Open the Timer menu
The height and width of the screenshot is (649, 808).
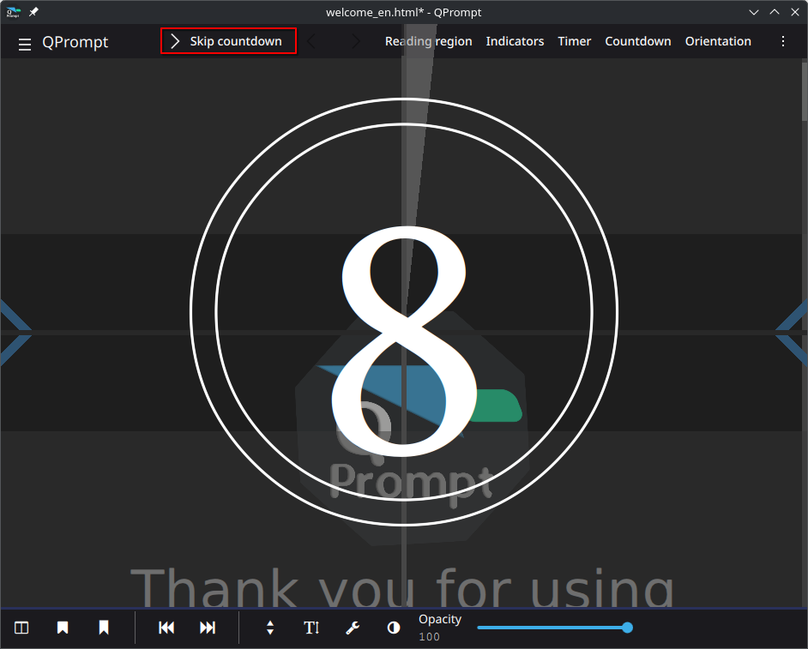click(x=574, y=41)
